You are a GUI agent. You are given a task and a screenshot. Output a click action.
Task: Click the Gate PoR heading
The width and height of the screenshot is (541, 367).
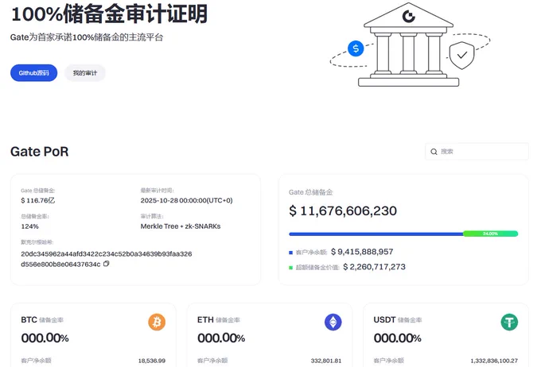pyautogui.click(x=39, y=152)
